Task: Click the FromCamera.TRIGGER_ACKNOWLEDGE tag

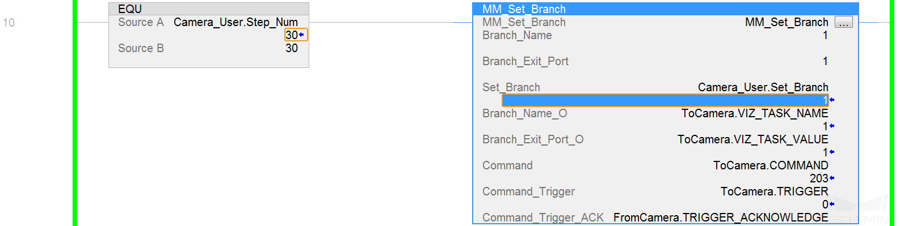Action: 721,218
